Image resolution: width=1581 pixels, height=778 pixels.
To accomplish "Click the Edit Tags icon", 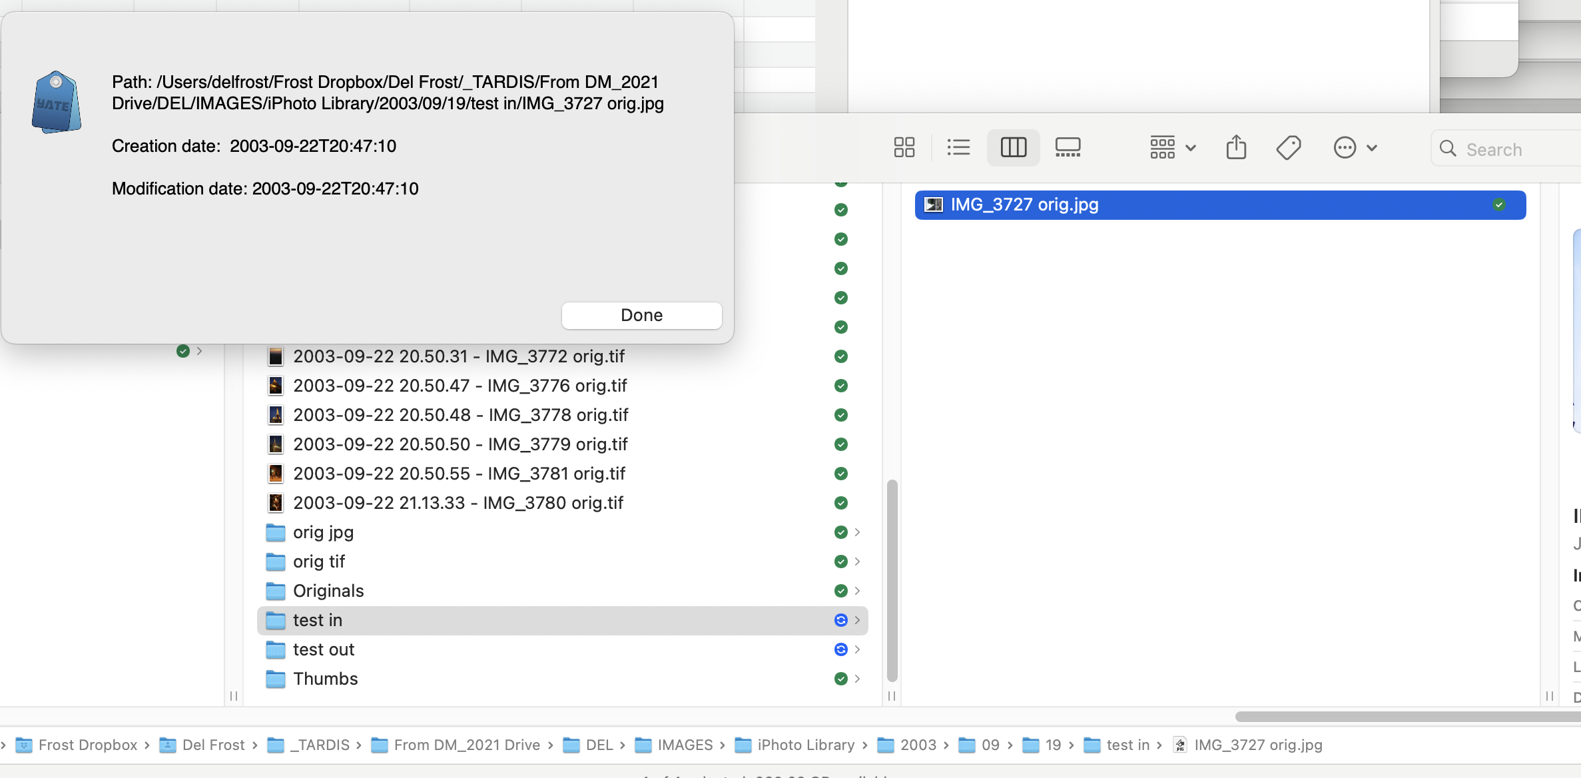I will pyautogui.click(x=1288, y=147).
